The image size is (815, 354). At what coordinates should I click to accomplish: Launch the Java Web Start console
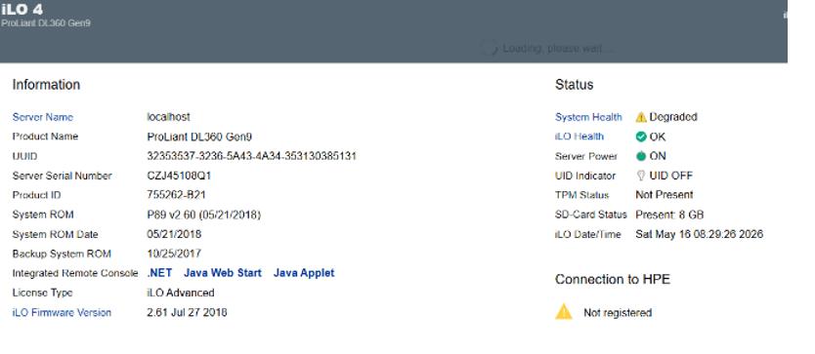click(x=223, y=273)
